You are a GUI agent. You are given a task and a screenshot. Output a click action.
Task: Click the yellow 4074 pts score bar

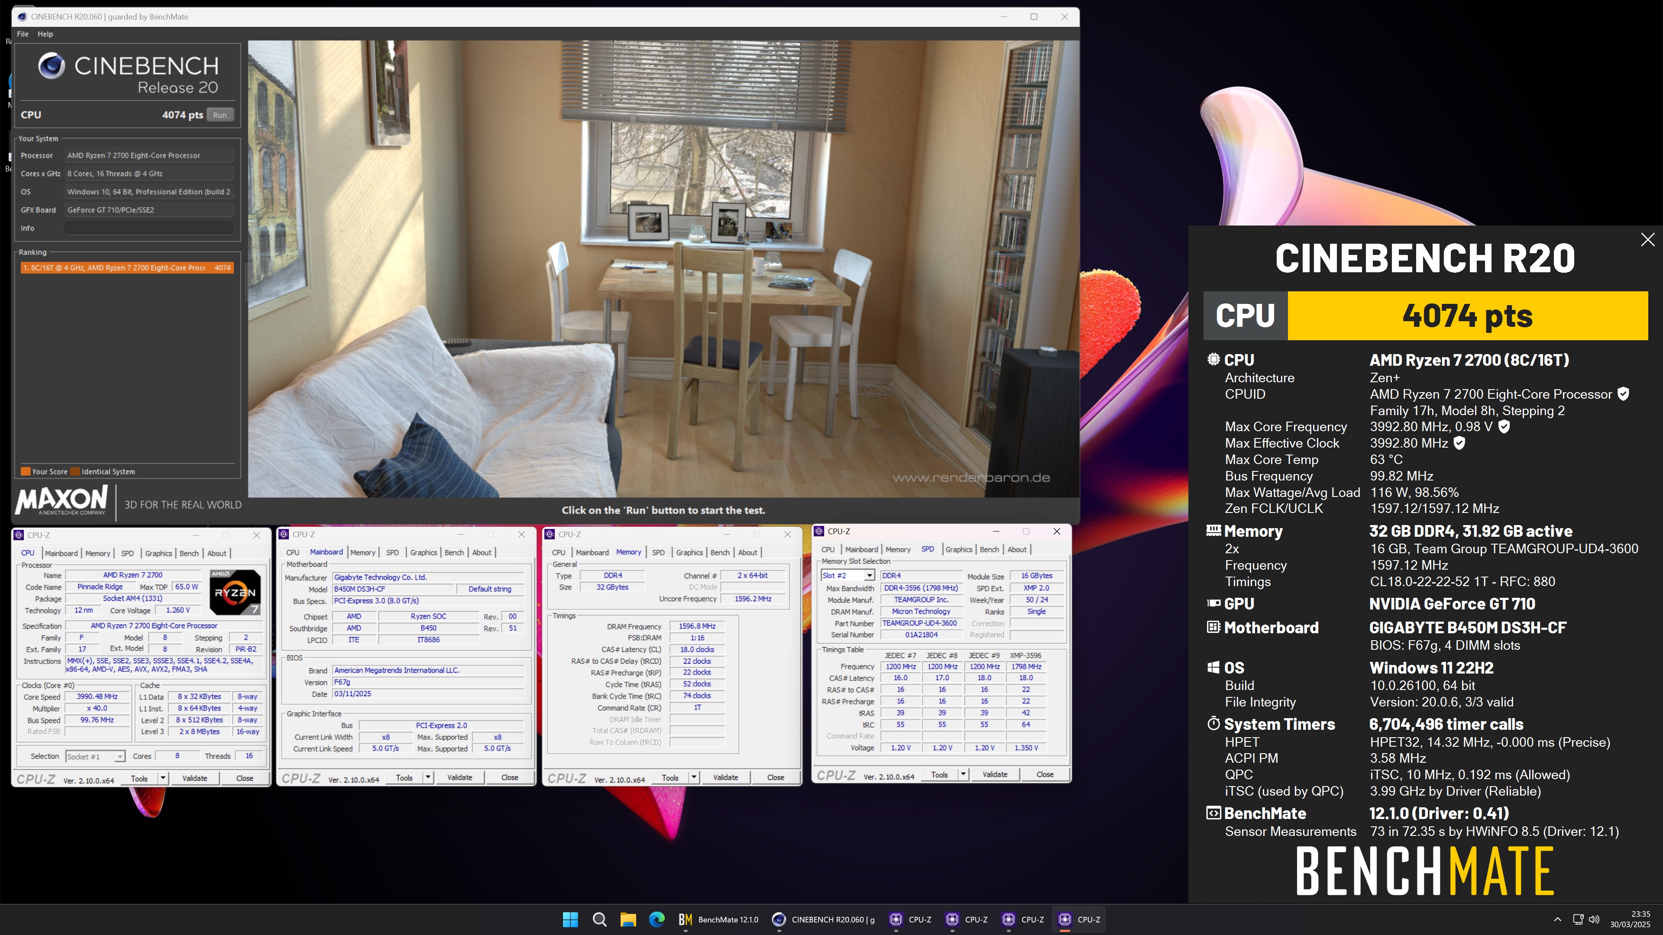tap(1467, 316)
